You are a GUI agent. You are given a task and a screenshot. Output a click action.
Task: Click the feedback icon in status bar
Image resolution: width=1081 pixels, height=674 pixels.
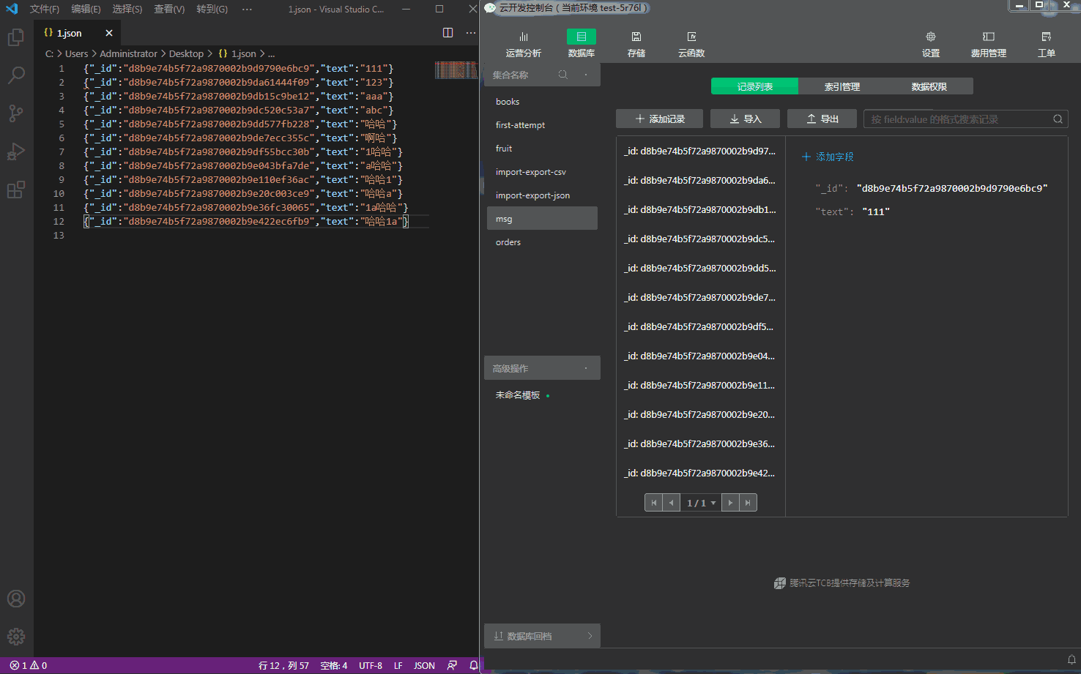pyautogui.click(x=452, y=665)
